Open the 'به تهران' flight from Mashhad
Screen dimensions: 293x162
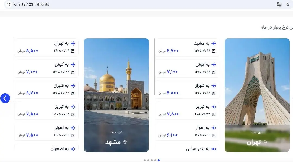pyautogui.click(x=46, y=47)
